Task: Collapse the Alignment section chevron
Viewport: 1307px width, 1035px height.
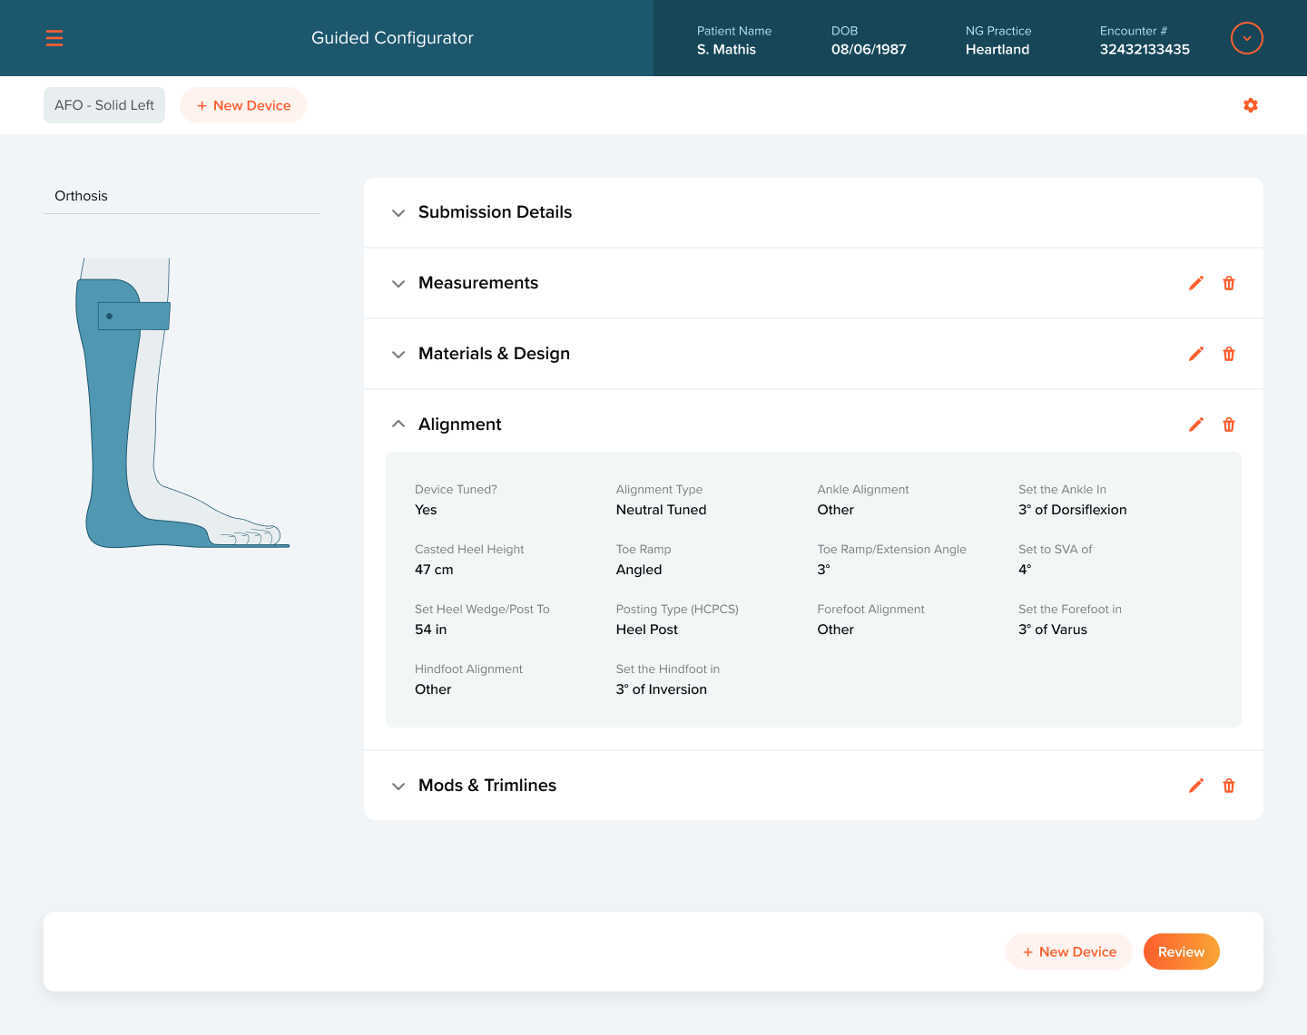Action: (398, 424)
